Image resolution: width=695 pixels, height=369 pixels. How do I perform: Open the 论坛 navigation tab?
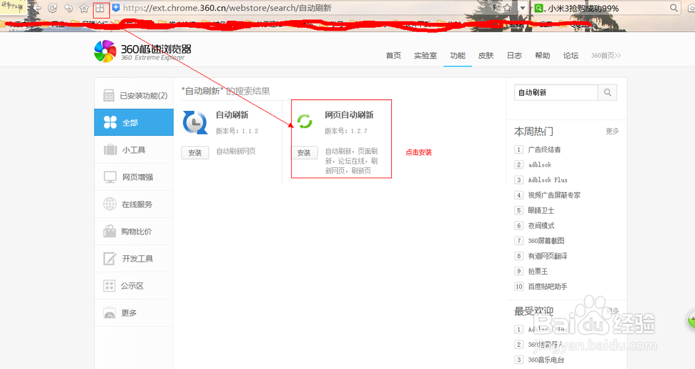(x=571, y=55)
